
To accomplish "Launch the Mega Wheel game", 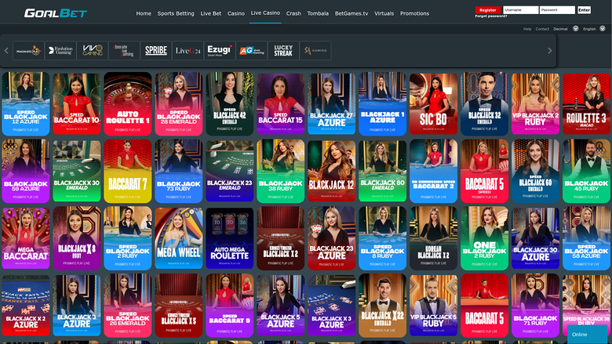I will coord(179,238).
